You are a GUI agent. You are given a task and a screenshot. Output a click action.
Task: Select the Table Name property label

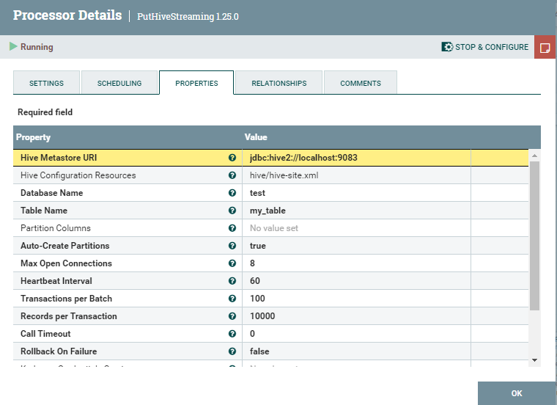coord(44,211)
